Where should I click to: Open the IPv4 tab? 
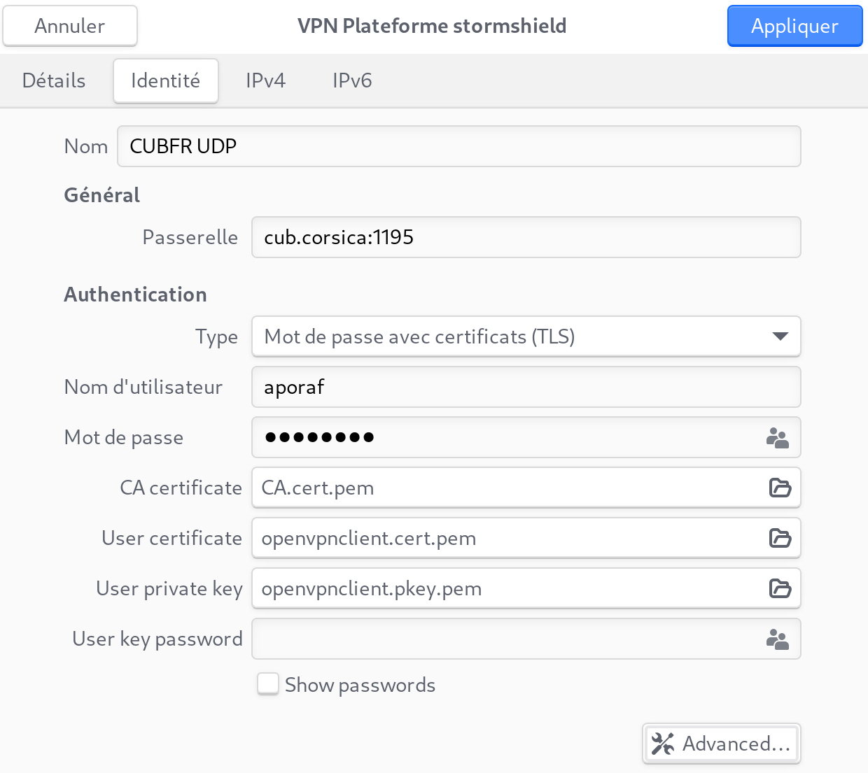click(x=265, y=80)
